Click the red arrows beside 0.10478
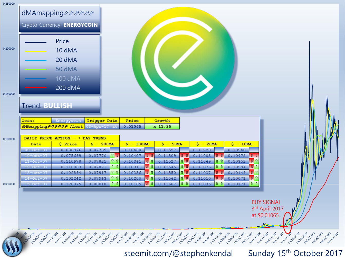 [x=254, y=155]
